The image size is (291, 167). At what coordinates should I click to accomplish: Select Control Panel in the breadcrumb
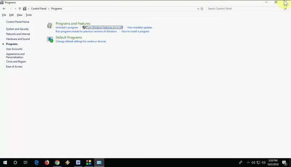(39, 9)
